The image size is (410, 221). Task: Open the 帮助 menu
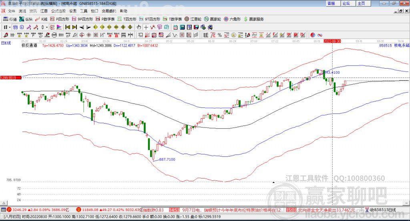(123, 11)
